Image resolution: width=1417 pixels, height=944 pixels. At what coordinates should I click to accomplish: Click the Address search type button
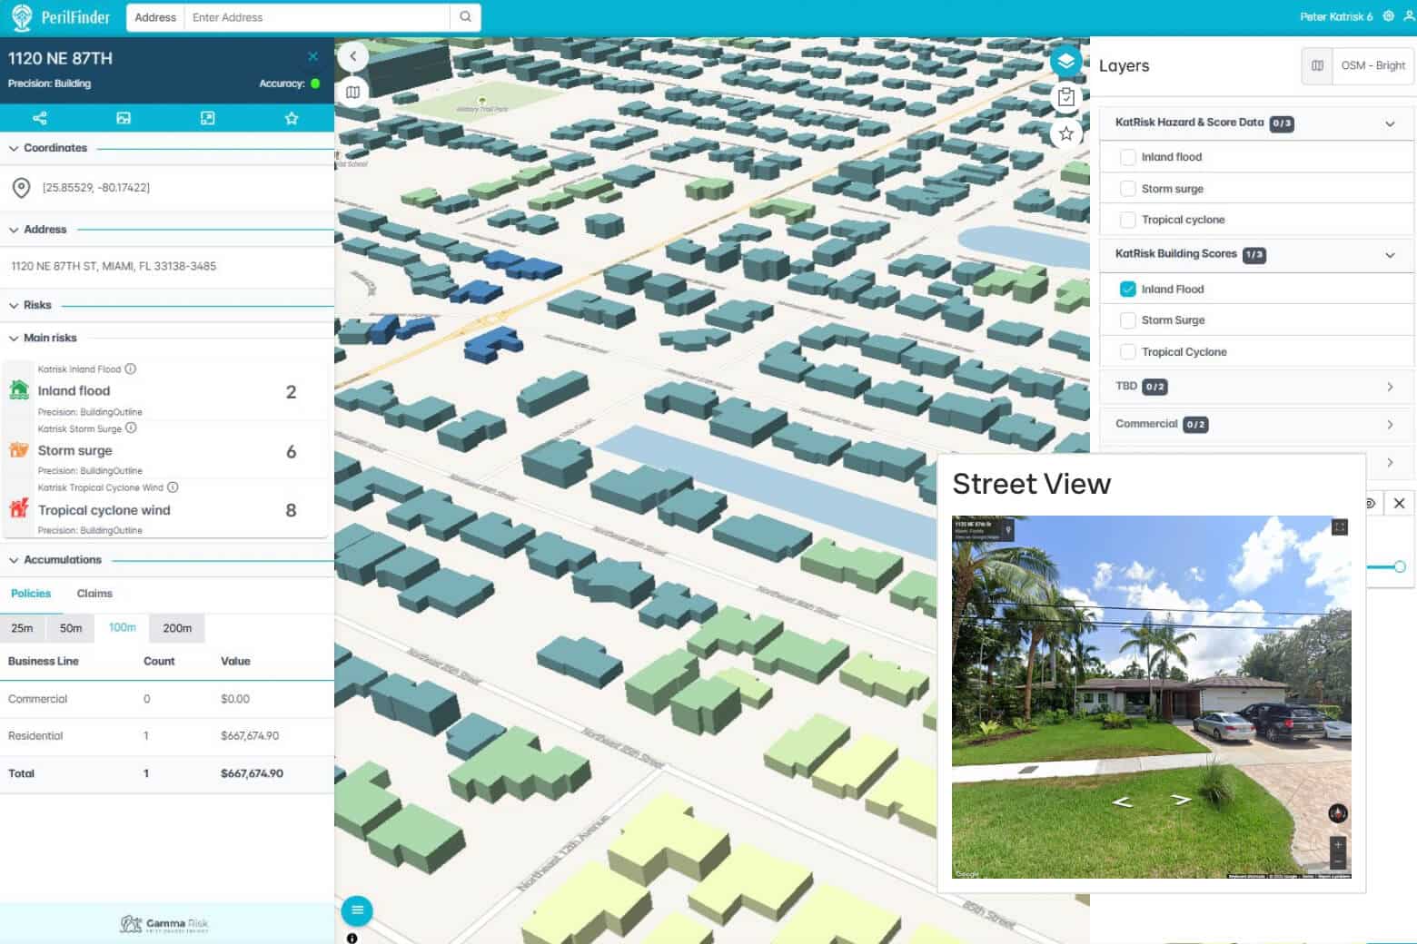pos(155,17)
